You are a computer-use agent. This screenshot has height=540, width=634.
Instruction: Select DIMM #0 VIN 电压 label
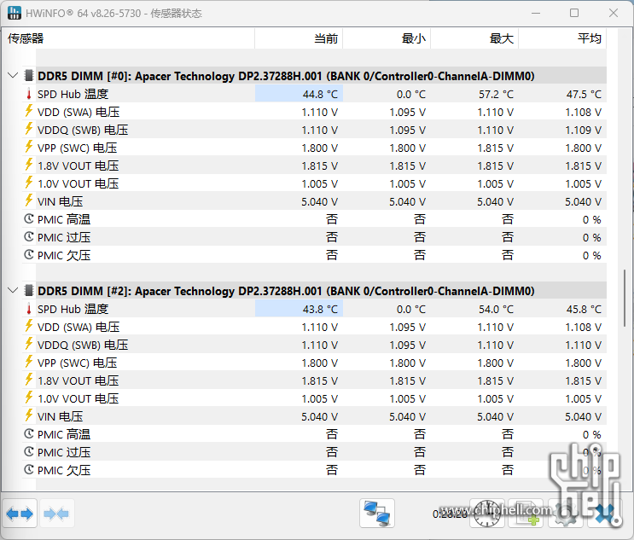pyautogui.click(x=61, y=201)
